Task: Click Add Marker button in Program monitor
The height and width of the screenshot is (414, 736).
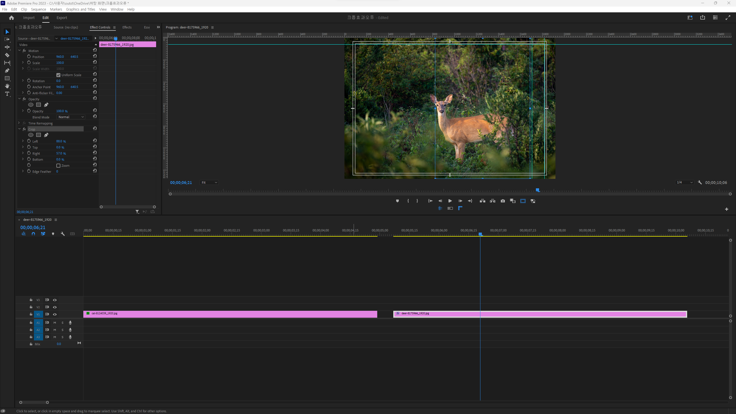Action: [x=397, y=201]
